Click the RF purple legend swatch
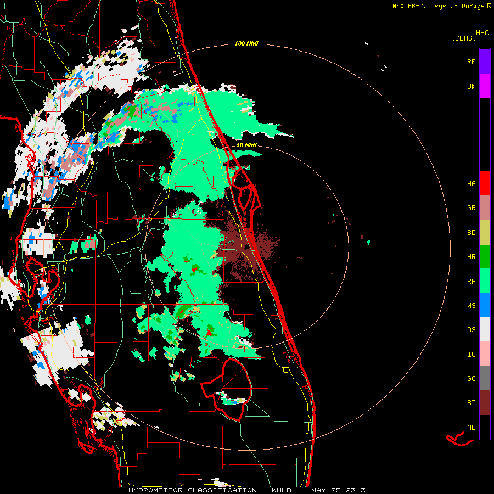This screenshot has width=494, height=494. point(485,61)
